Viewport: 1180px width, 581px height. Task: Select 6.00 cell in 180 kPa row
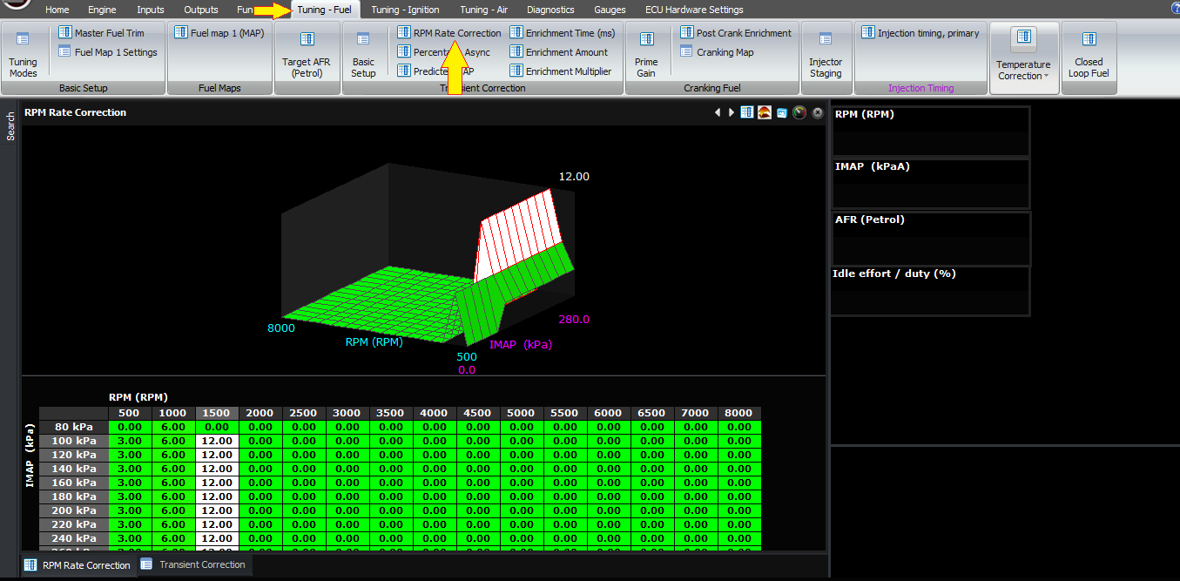pyautogui.click(x=173, y=497)
